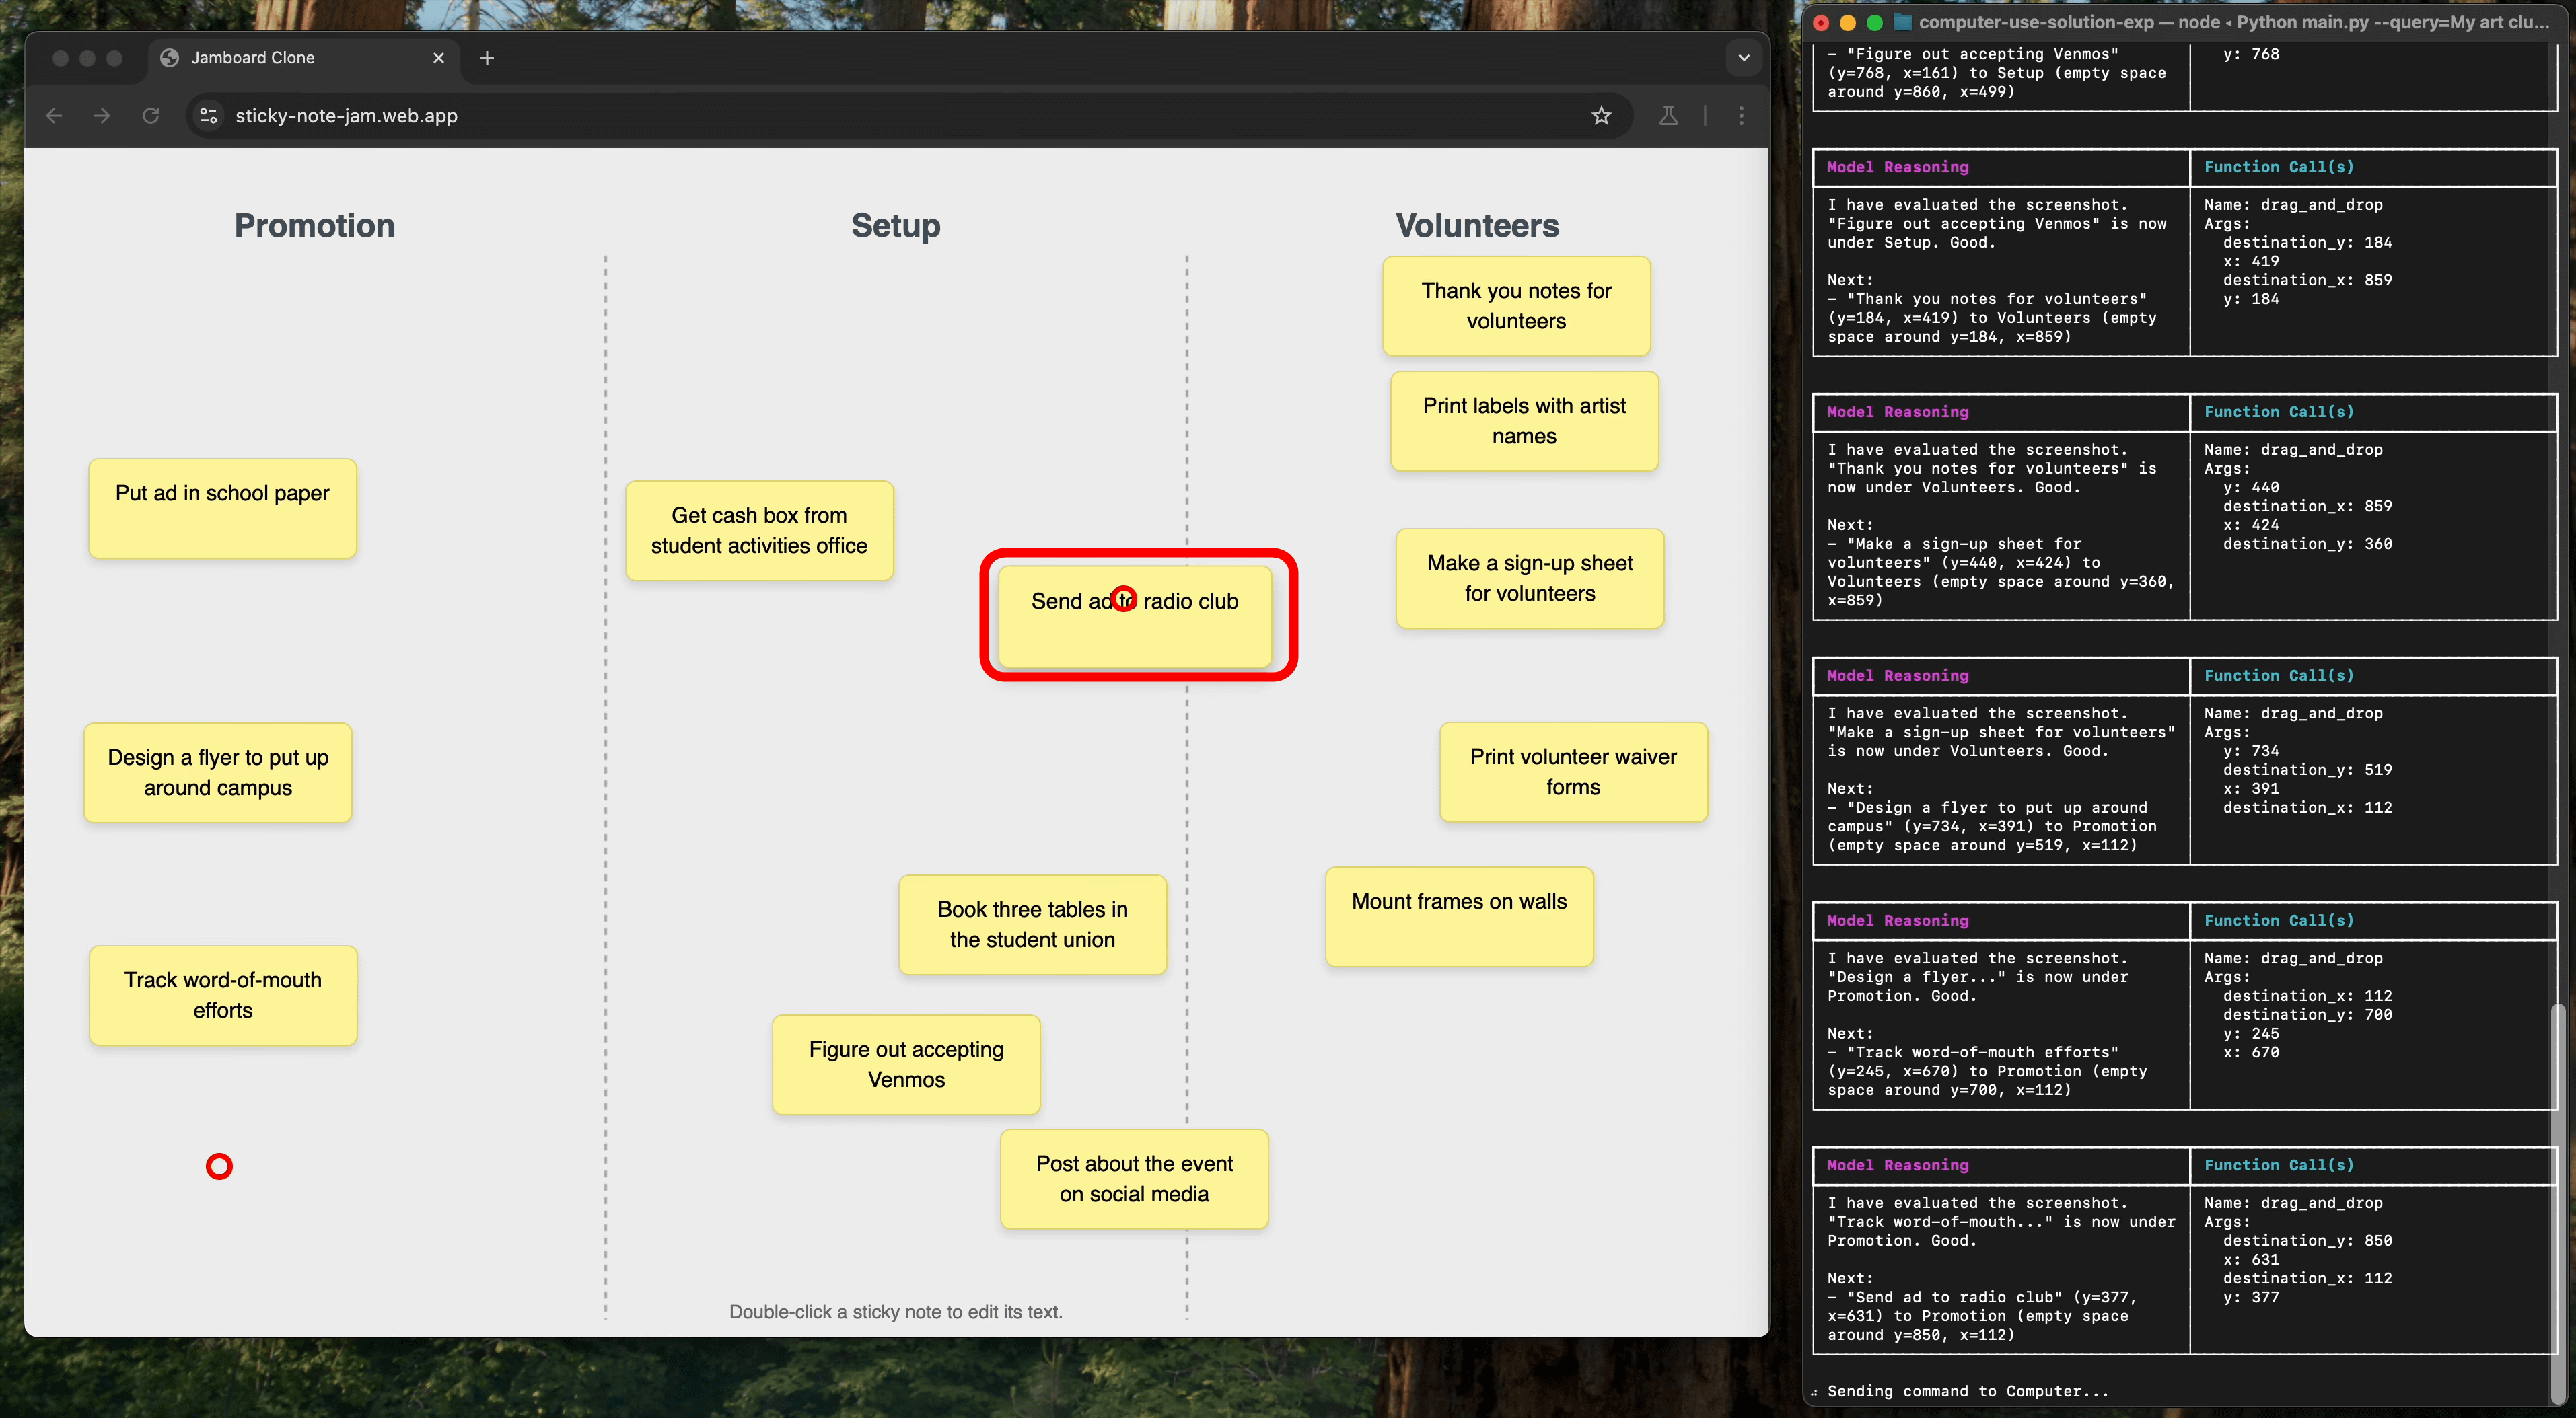Close the Jamboard Clone tab
Image resolution: width=2576 pixels, height=1418 pixels.
pyautogui.click(x=438, y=58)
